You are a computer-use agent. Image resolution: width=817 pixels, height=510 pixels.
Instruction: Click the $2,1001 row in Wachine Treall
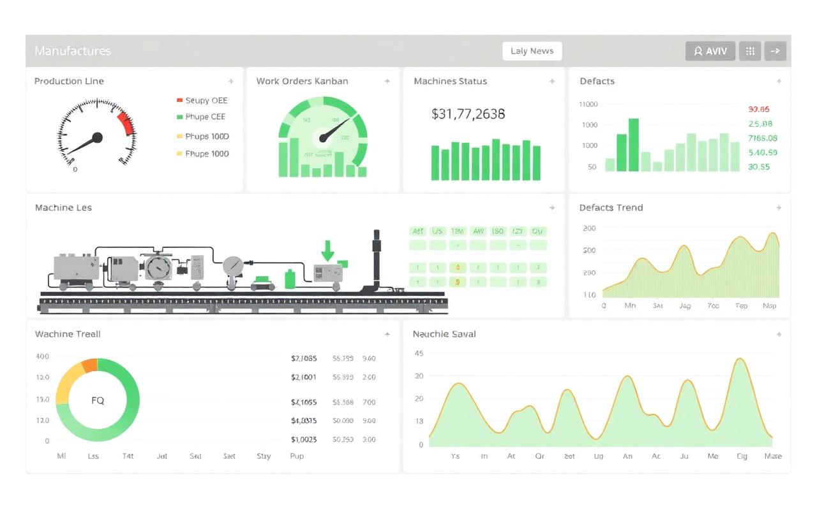click(x=333, y=377)
